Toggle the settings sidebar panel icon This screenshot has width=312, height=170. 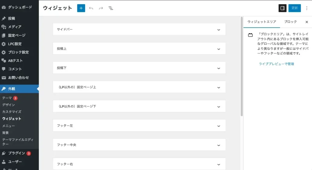[282, 8]
